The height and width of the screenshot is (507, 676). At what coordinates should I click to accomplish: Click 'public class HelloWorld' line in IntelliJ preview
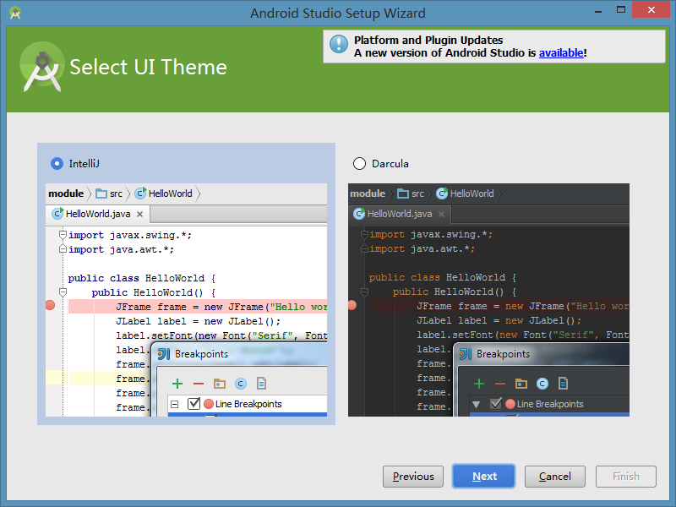click(x=142, y=278)
